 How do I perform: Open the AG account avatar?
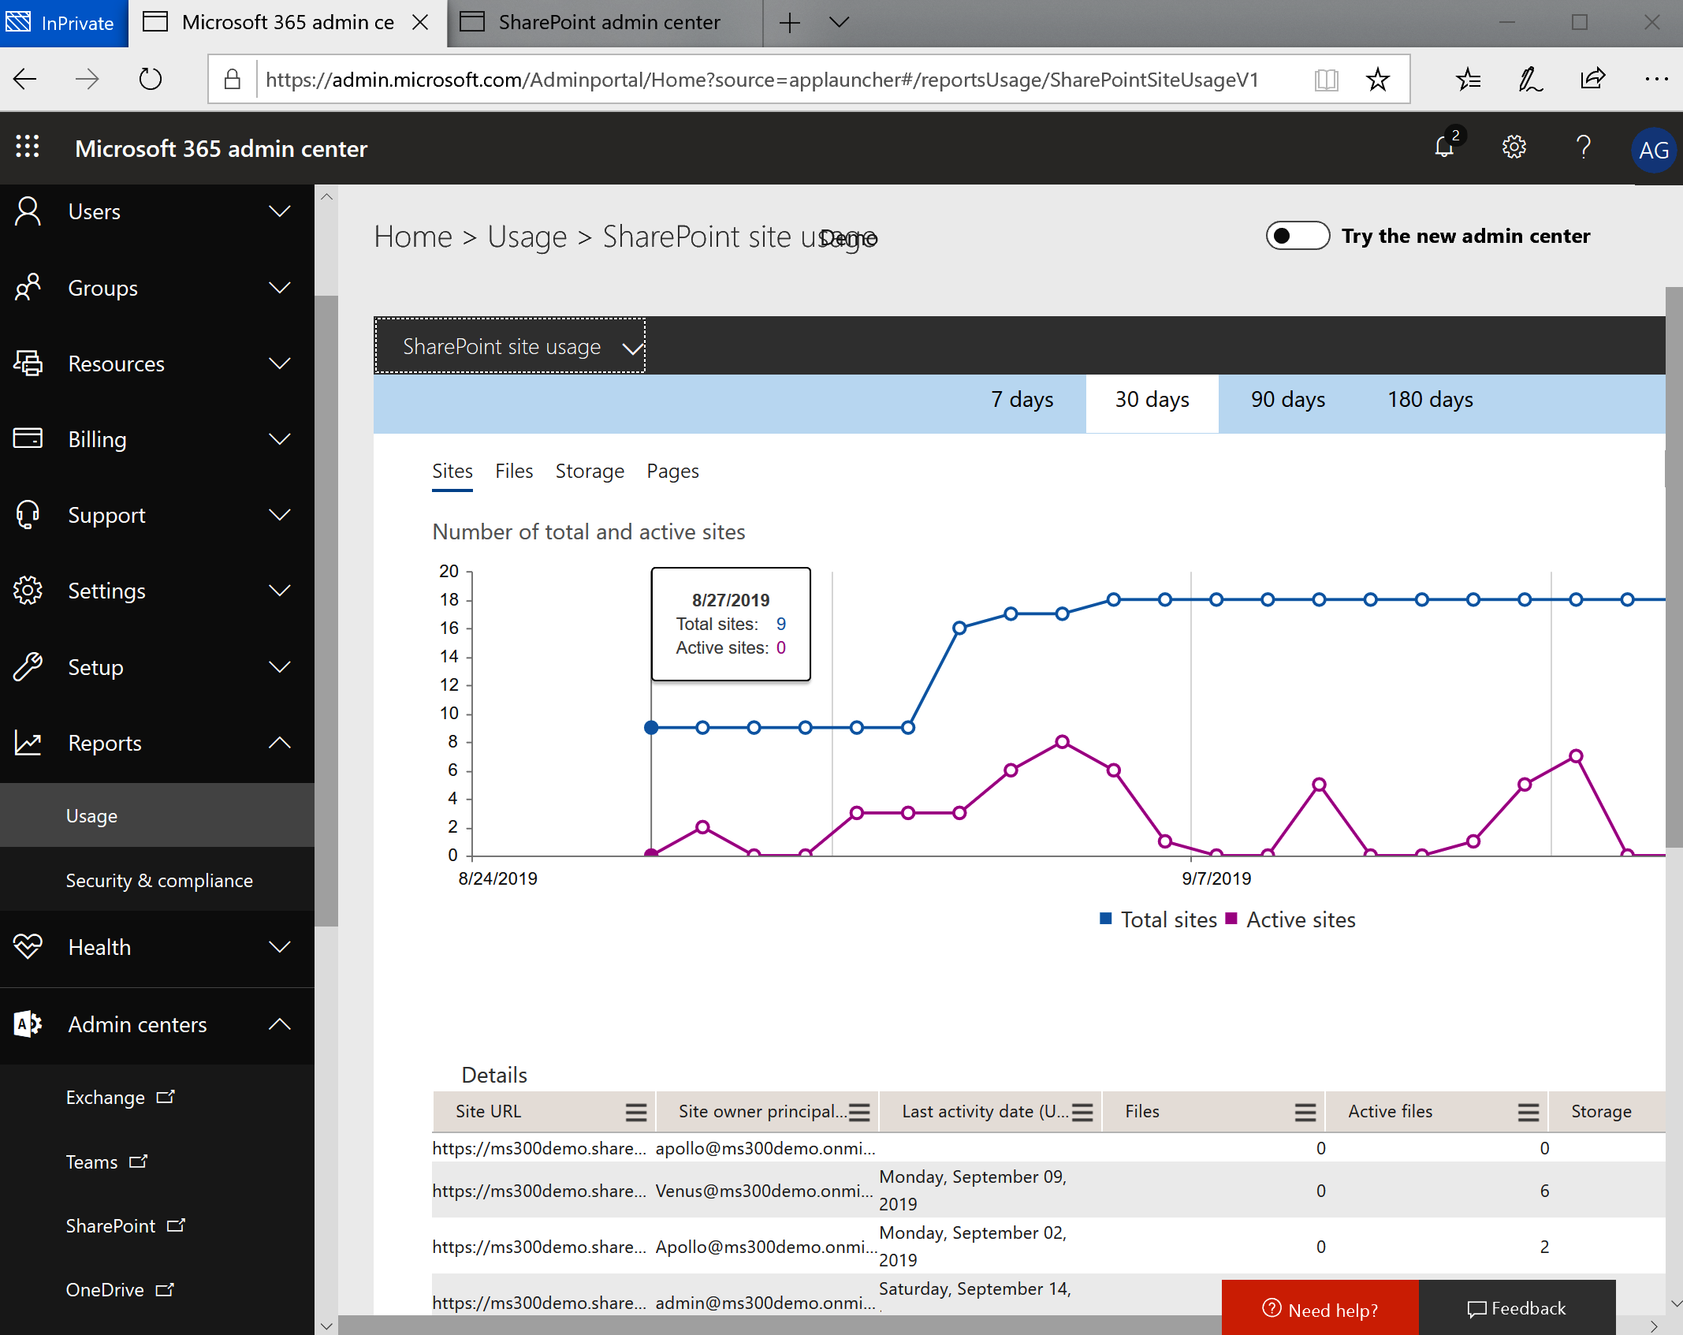click(x=1653, y=150)
